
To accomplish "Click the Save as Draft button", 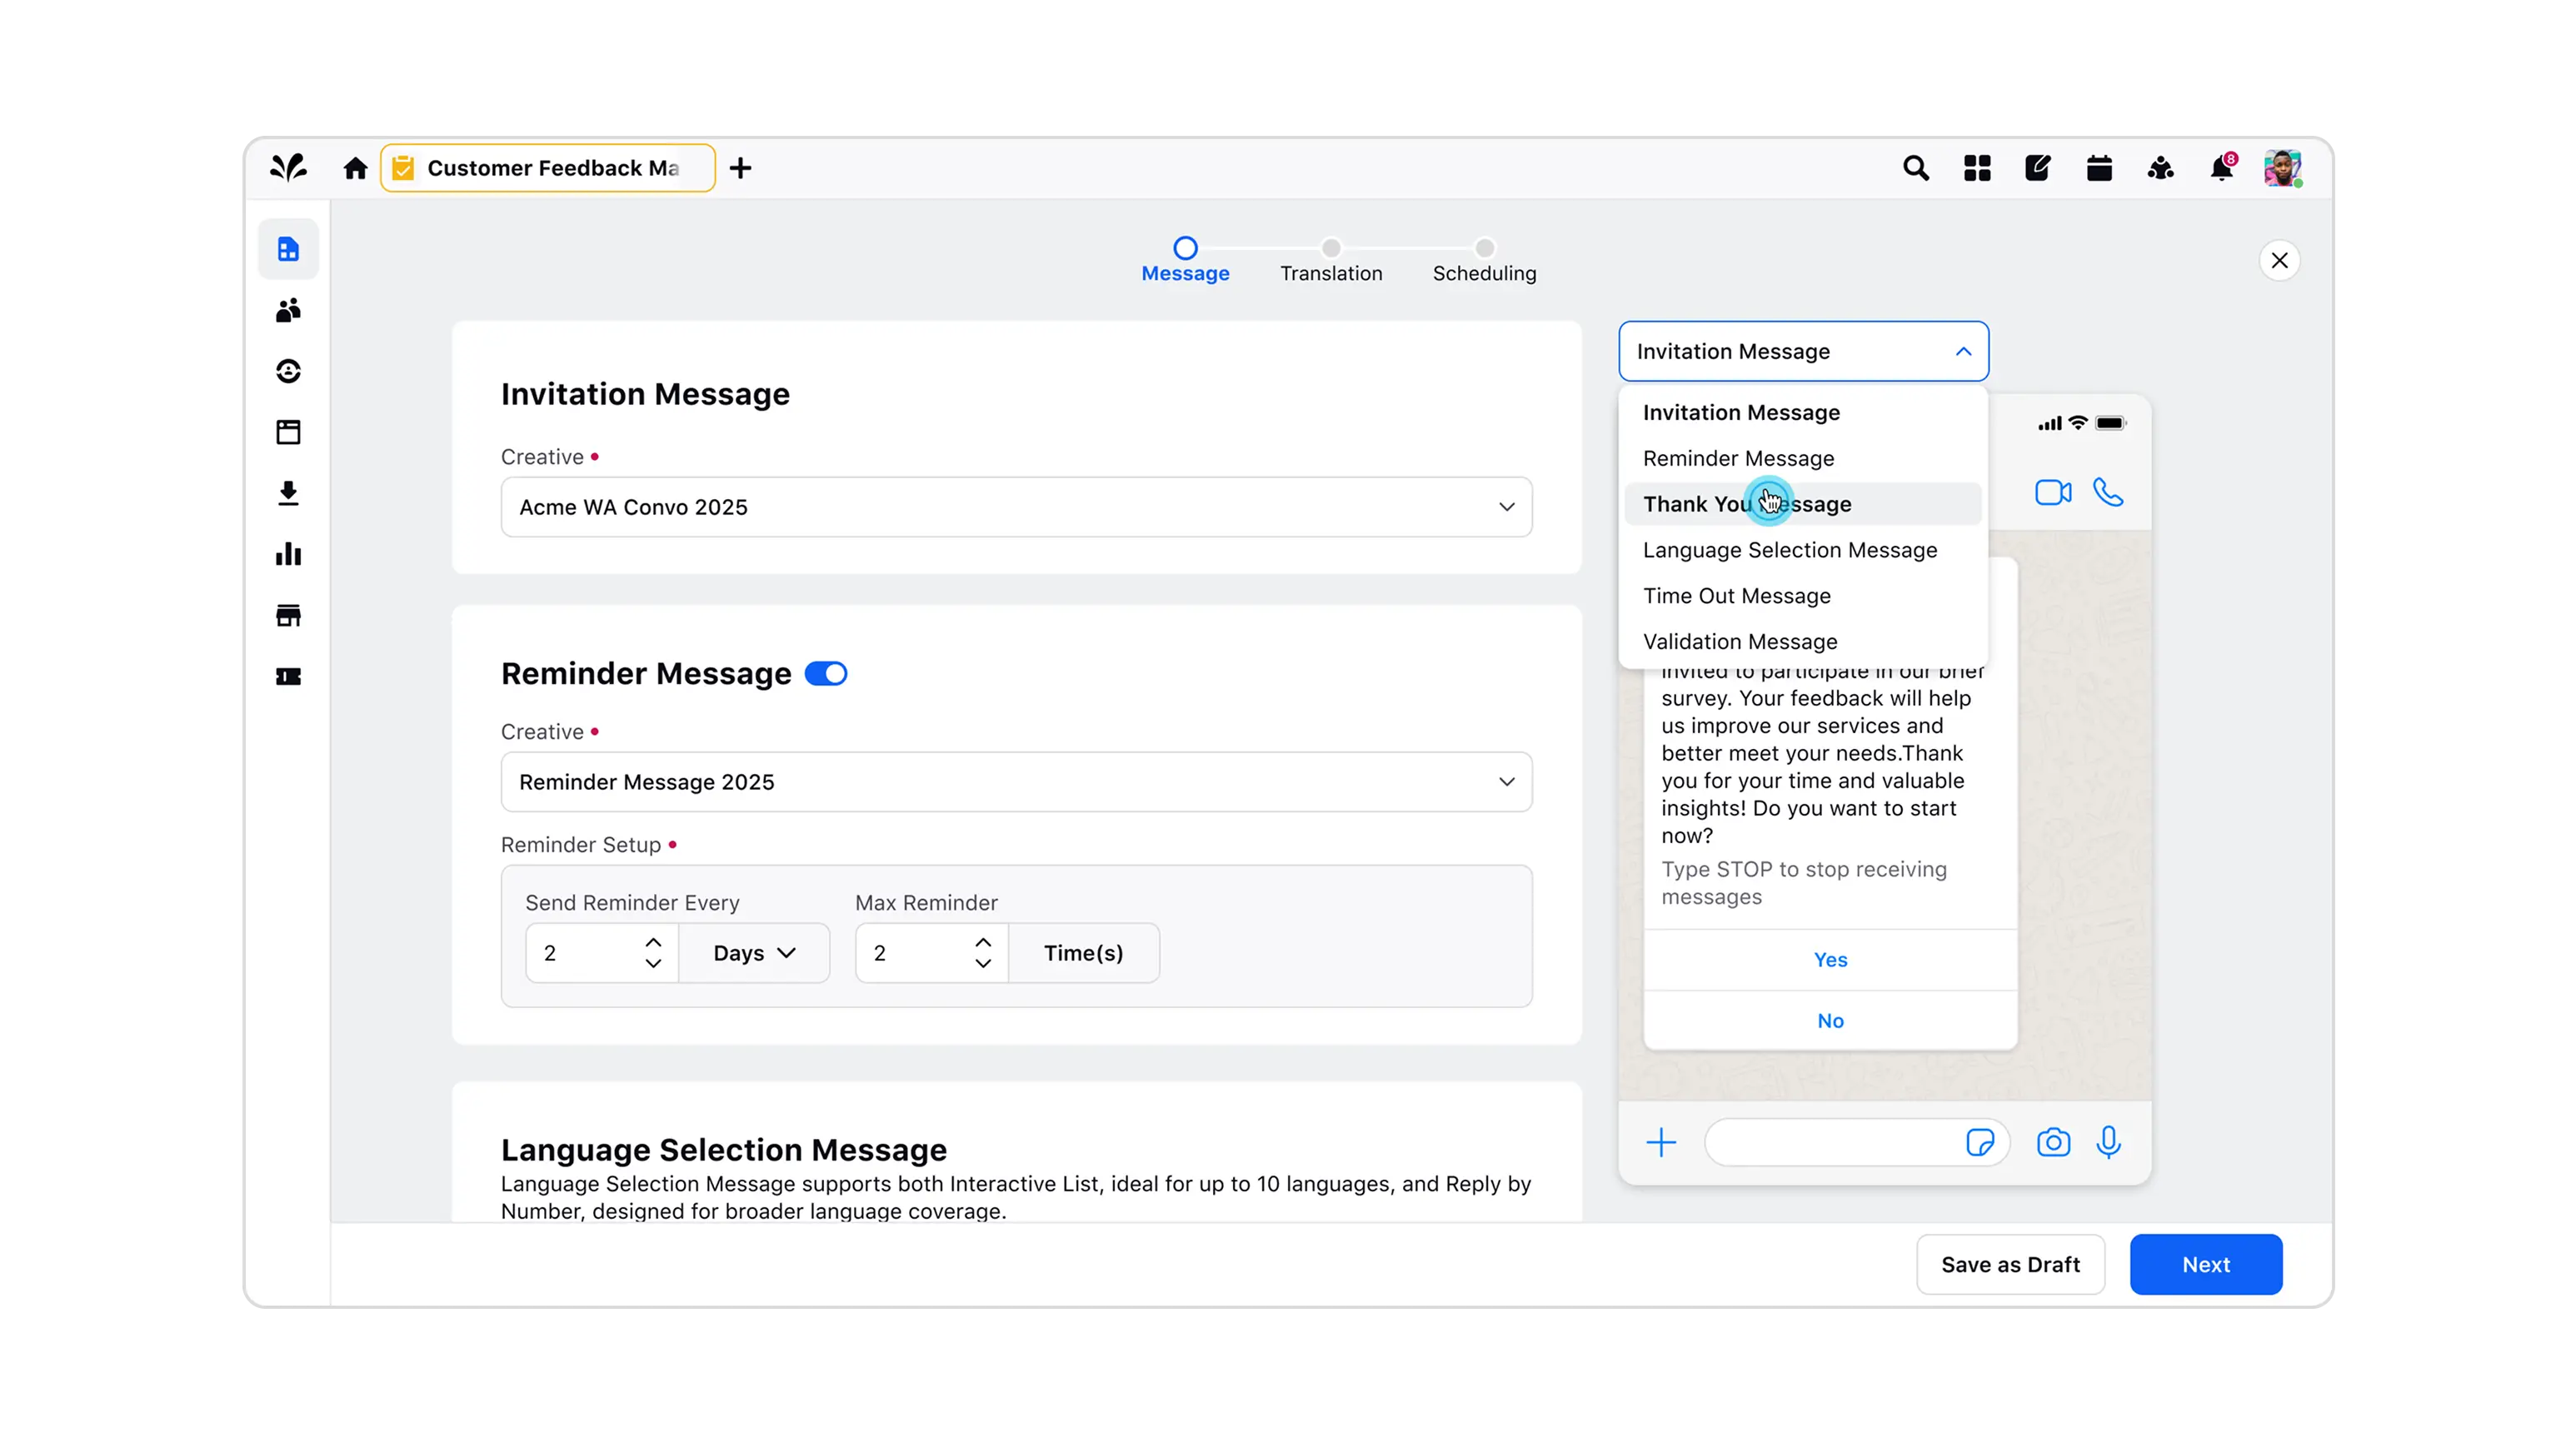I will 2010,1264.
